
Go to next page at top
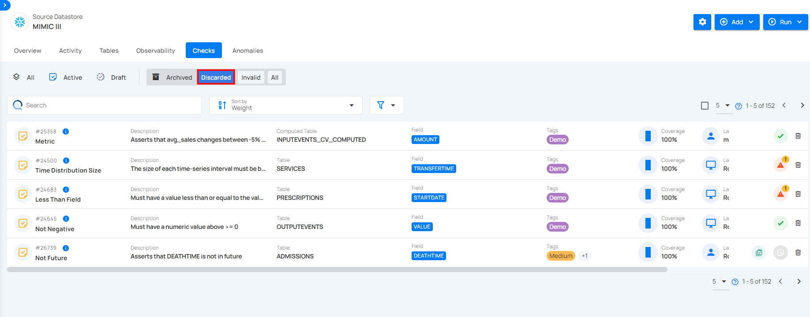[x=802, y=106]
